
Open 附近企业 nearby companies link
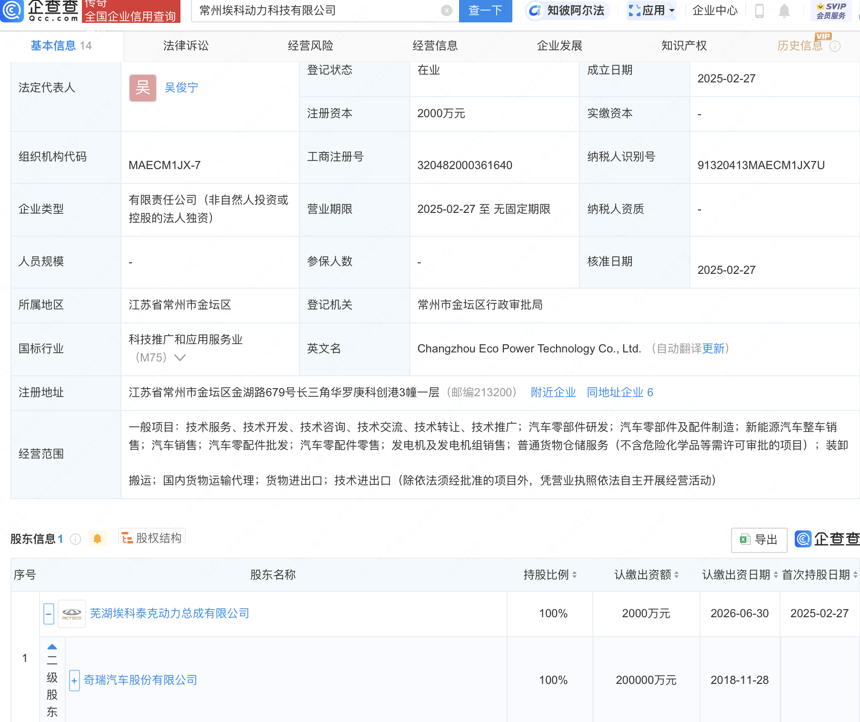[553, 392]
